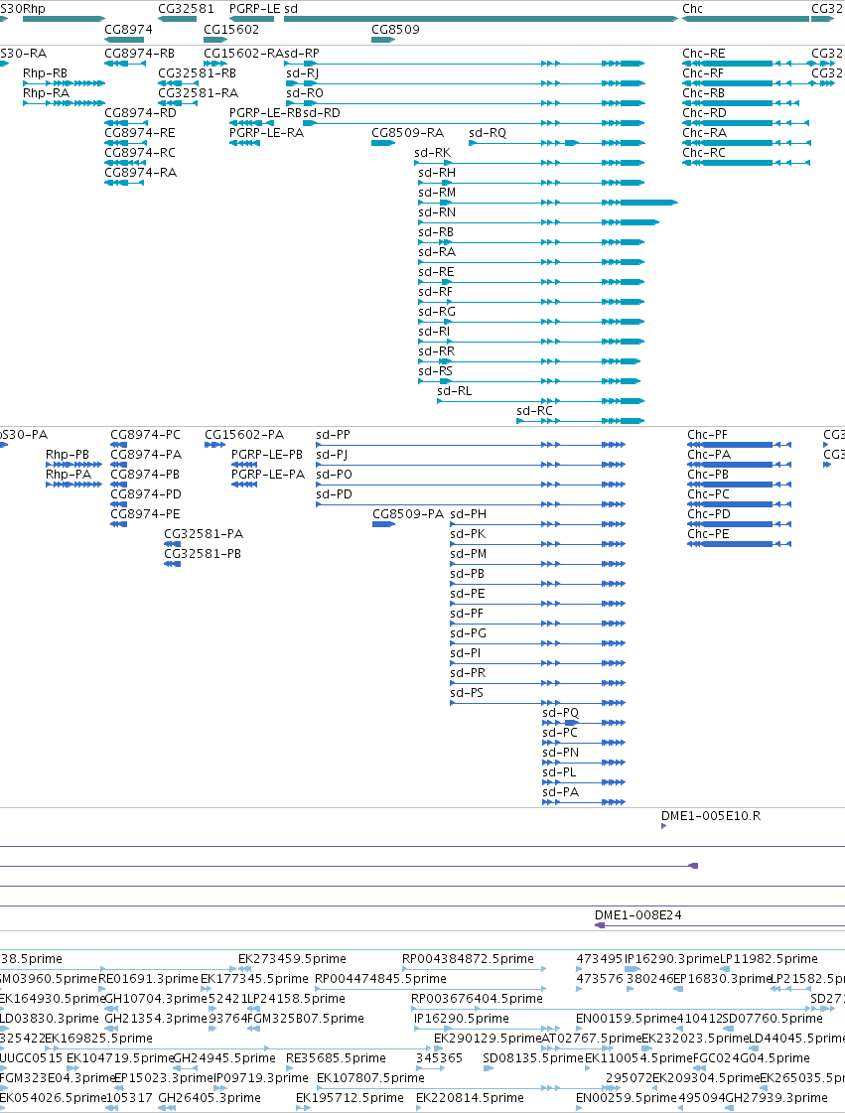Click transcript sd-RN label
This screenshot has height=1113, width=845.
(x=437, y=212)
